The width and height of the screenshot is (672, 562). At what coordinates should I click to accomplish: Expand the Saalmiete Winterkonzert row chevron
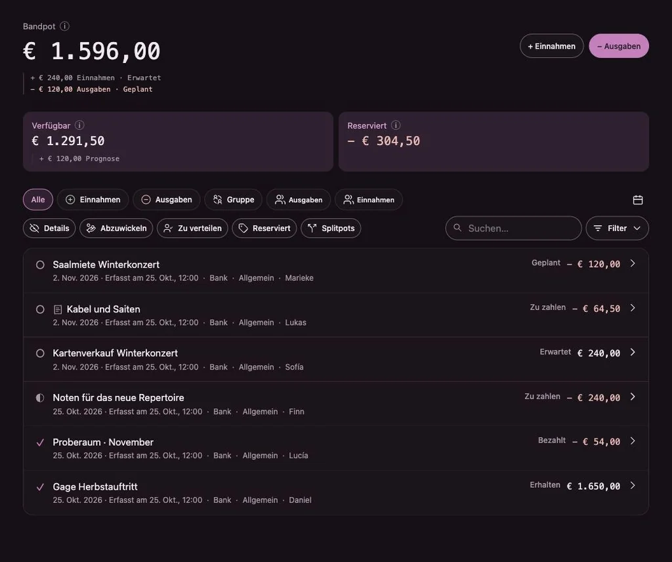[x=633, y=263]
